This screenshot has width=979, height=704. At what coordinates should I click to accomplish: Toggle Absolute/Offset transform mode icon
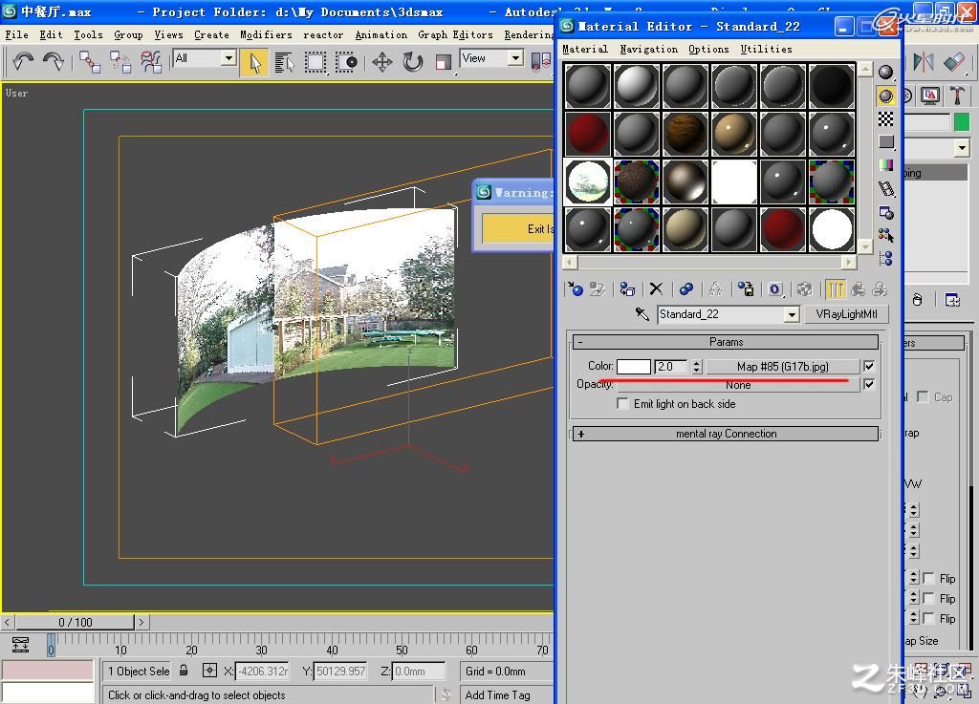209,671
